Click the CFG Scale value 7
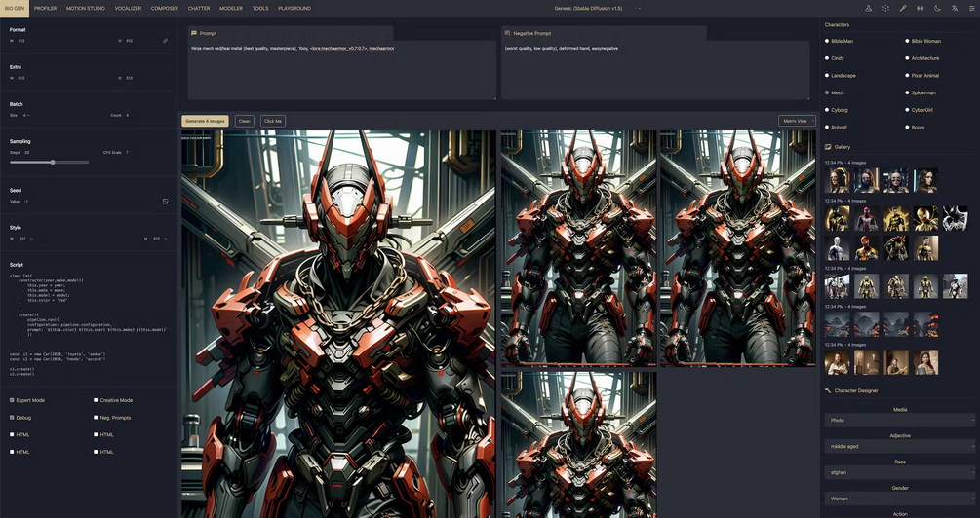Image resolution: width=980 pixels, height=518 pixels. 127,152
